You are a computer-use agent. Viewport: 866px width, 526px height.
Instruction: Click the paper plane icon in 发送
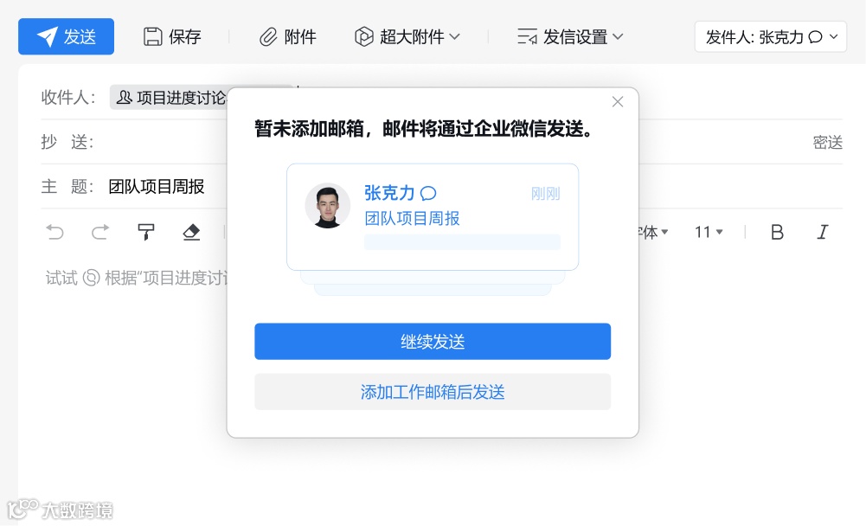click(x=48, y=36)
